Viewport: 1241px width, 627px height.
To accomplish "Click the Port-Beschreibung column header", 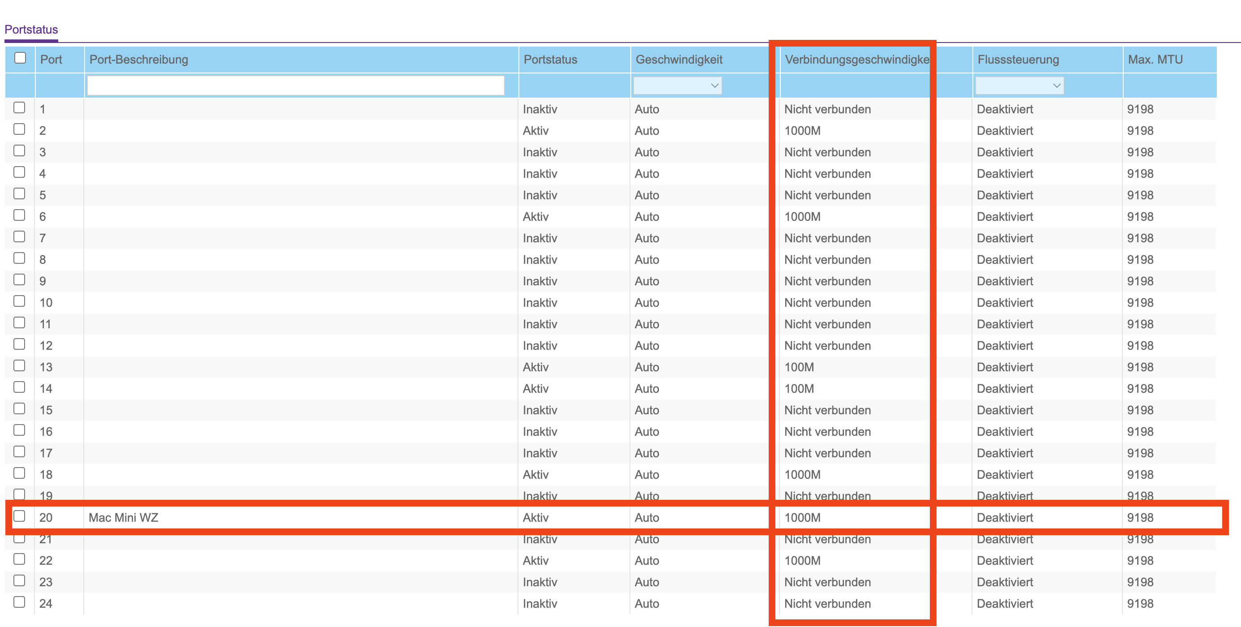I will 139,59.
